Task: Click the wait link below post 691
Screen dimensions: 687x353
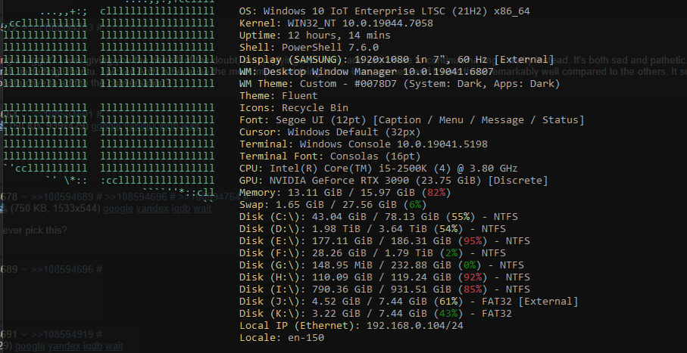Action: [114, 346]
